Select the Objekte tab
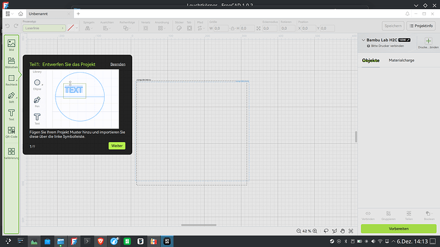 [370, 60]
